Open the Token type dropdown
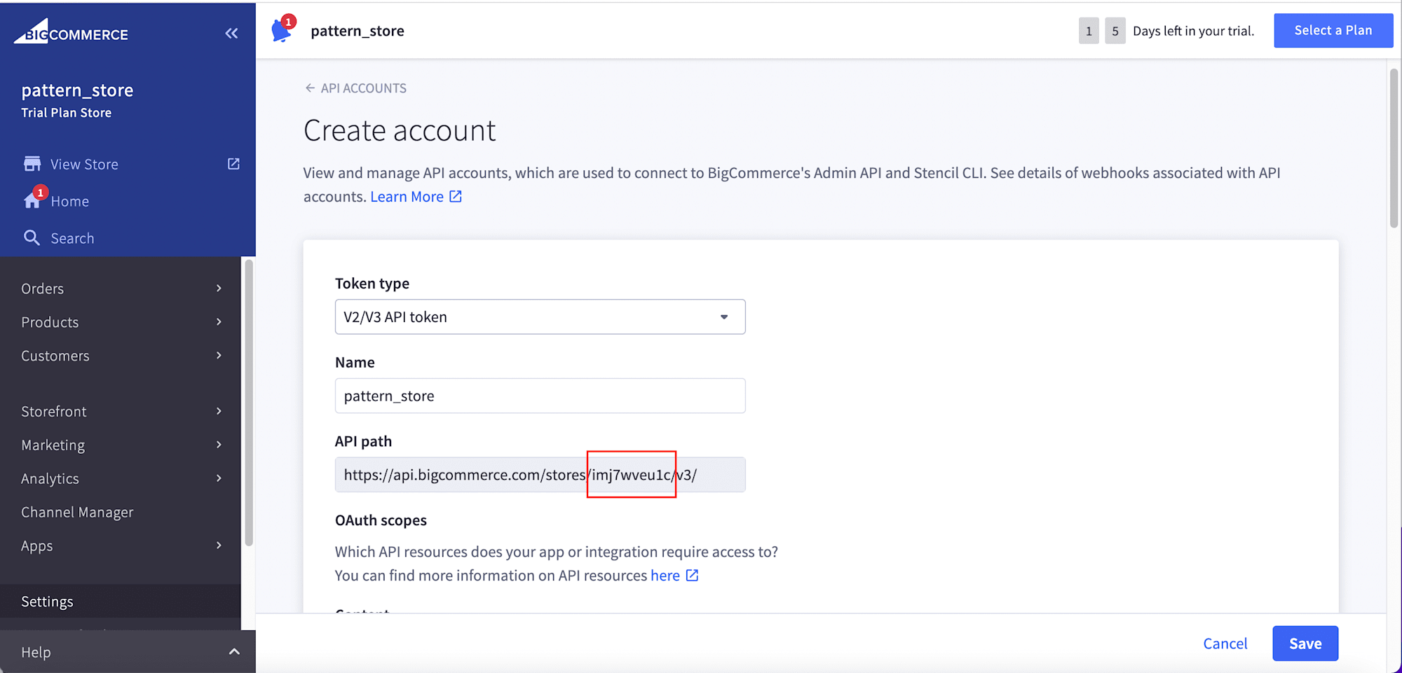The image size is (1402, 673). point(540,317)
